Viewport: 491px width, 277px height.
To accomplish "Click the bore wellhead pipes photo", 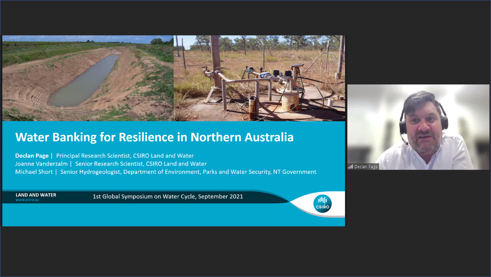I will (259, 78).
